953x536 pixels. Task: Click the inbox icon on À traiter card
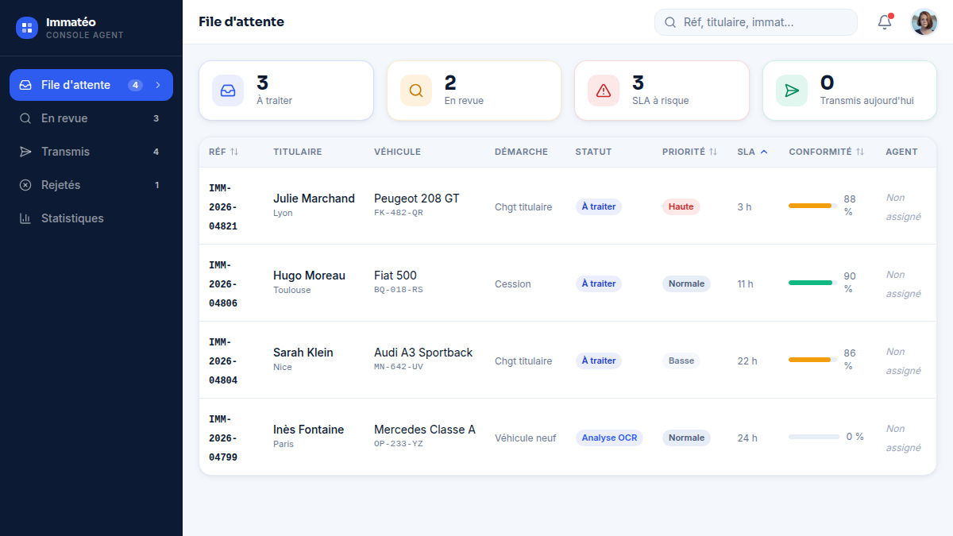click(x=228, y=91)
